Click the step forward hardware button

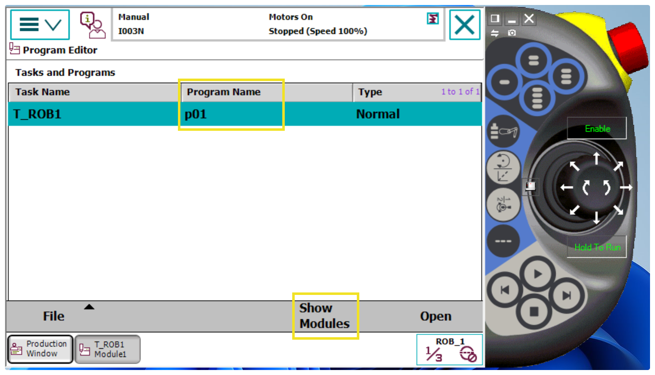coord(565,296)
